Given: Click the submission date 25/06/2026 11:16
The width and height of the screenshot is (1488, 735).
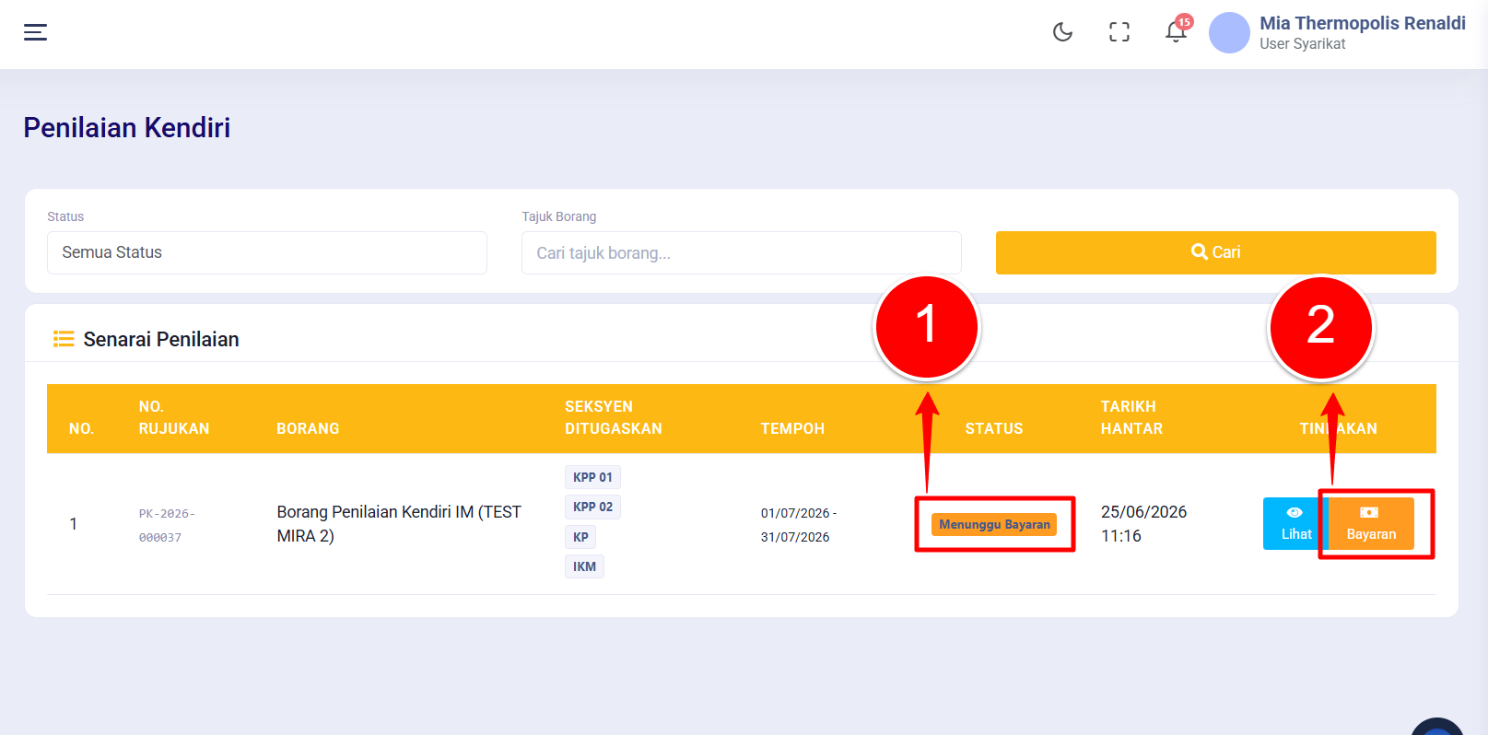Looking at the screenshot, I should (1143, 524).
